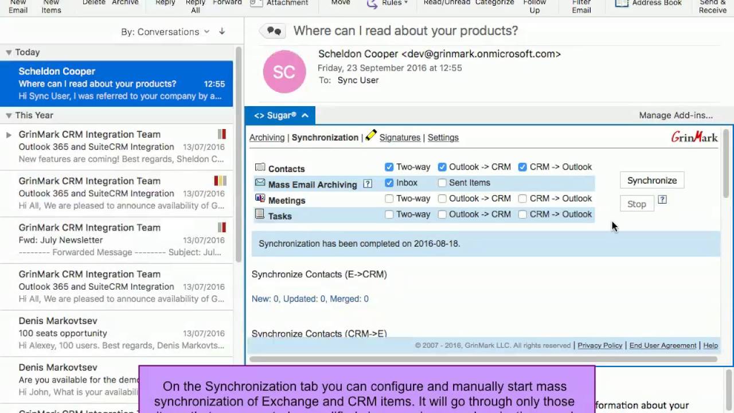Click the message list scrollbar
This screenshot has height=413, width=734.
tap(239, 154)
